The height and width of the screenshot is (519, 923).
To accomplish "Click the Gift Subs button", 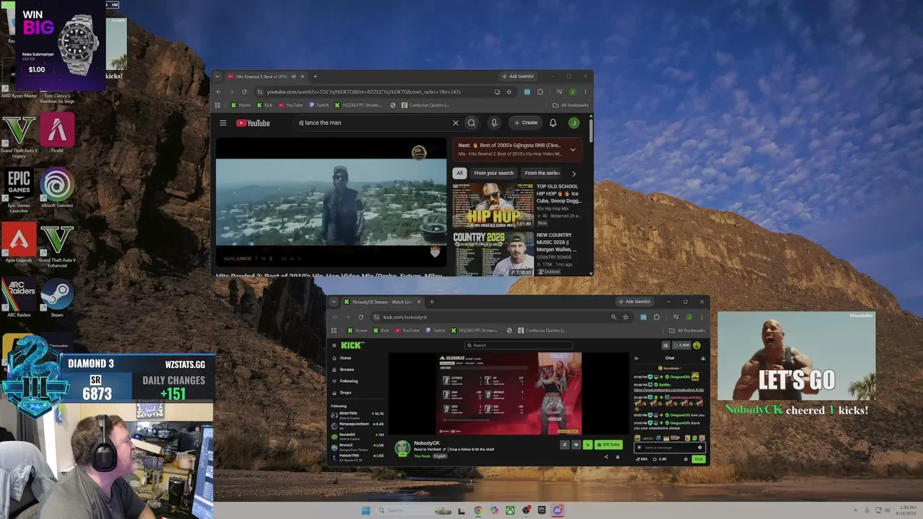I will [609, 445].
